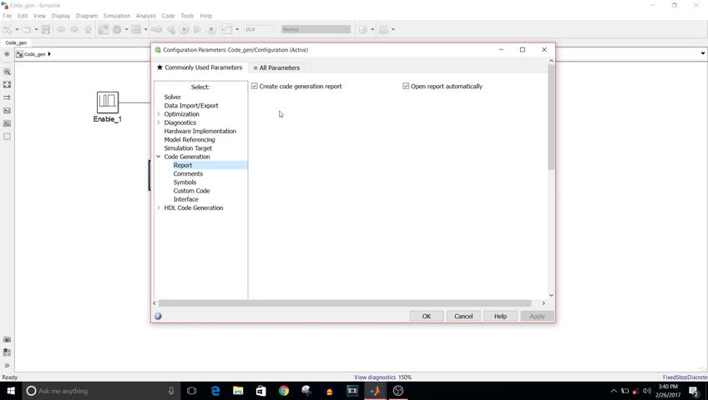Viewport: 708px width, 400px height.
Task: Switch to Commonly Used Parameters tab
Action: tap(200, 67)
